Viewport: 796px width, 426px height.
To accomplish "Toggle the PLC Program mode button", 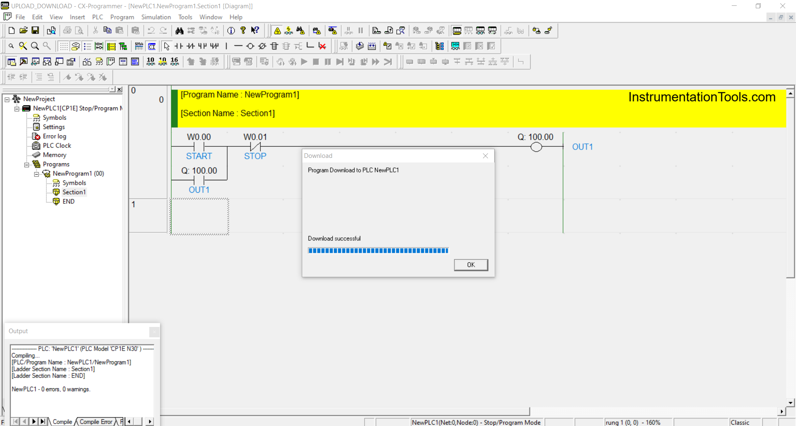I will [456, 30].
